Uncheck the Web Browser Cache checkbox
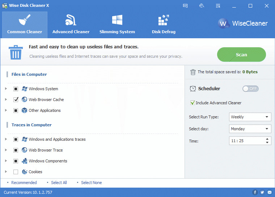The width and height of the screenshot is (275, 197). (x=16, y=100)
